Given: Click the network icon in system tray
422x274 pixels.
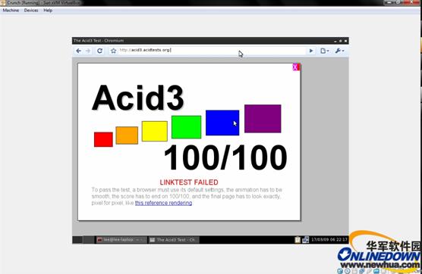Looking at the screenshot, I should [x=305, y=240].
